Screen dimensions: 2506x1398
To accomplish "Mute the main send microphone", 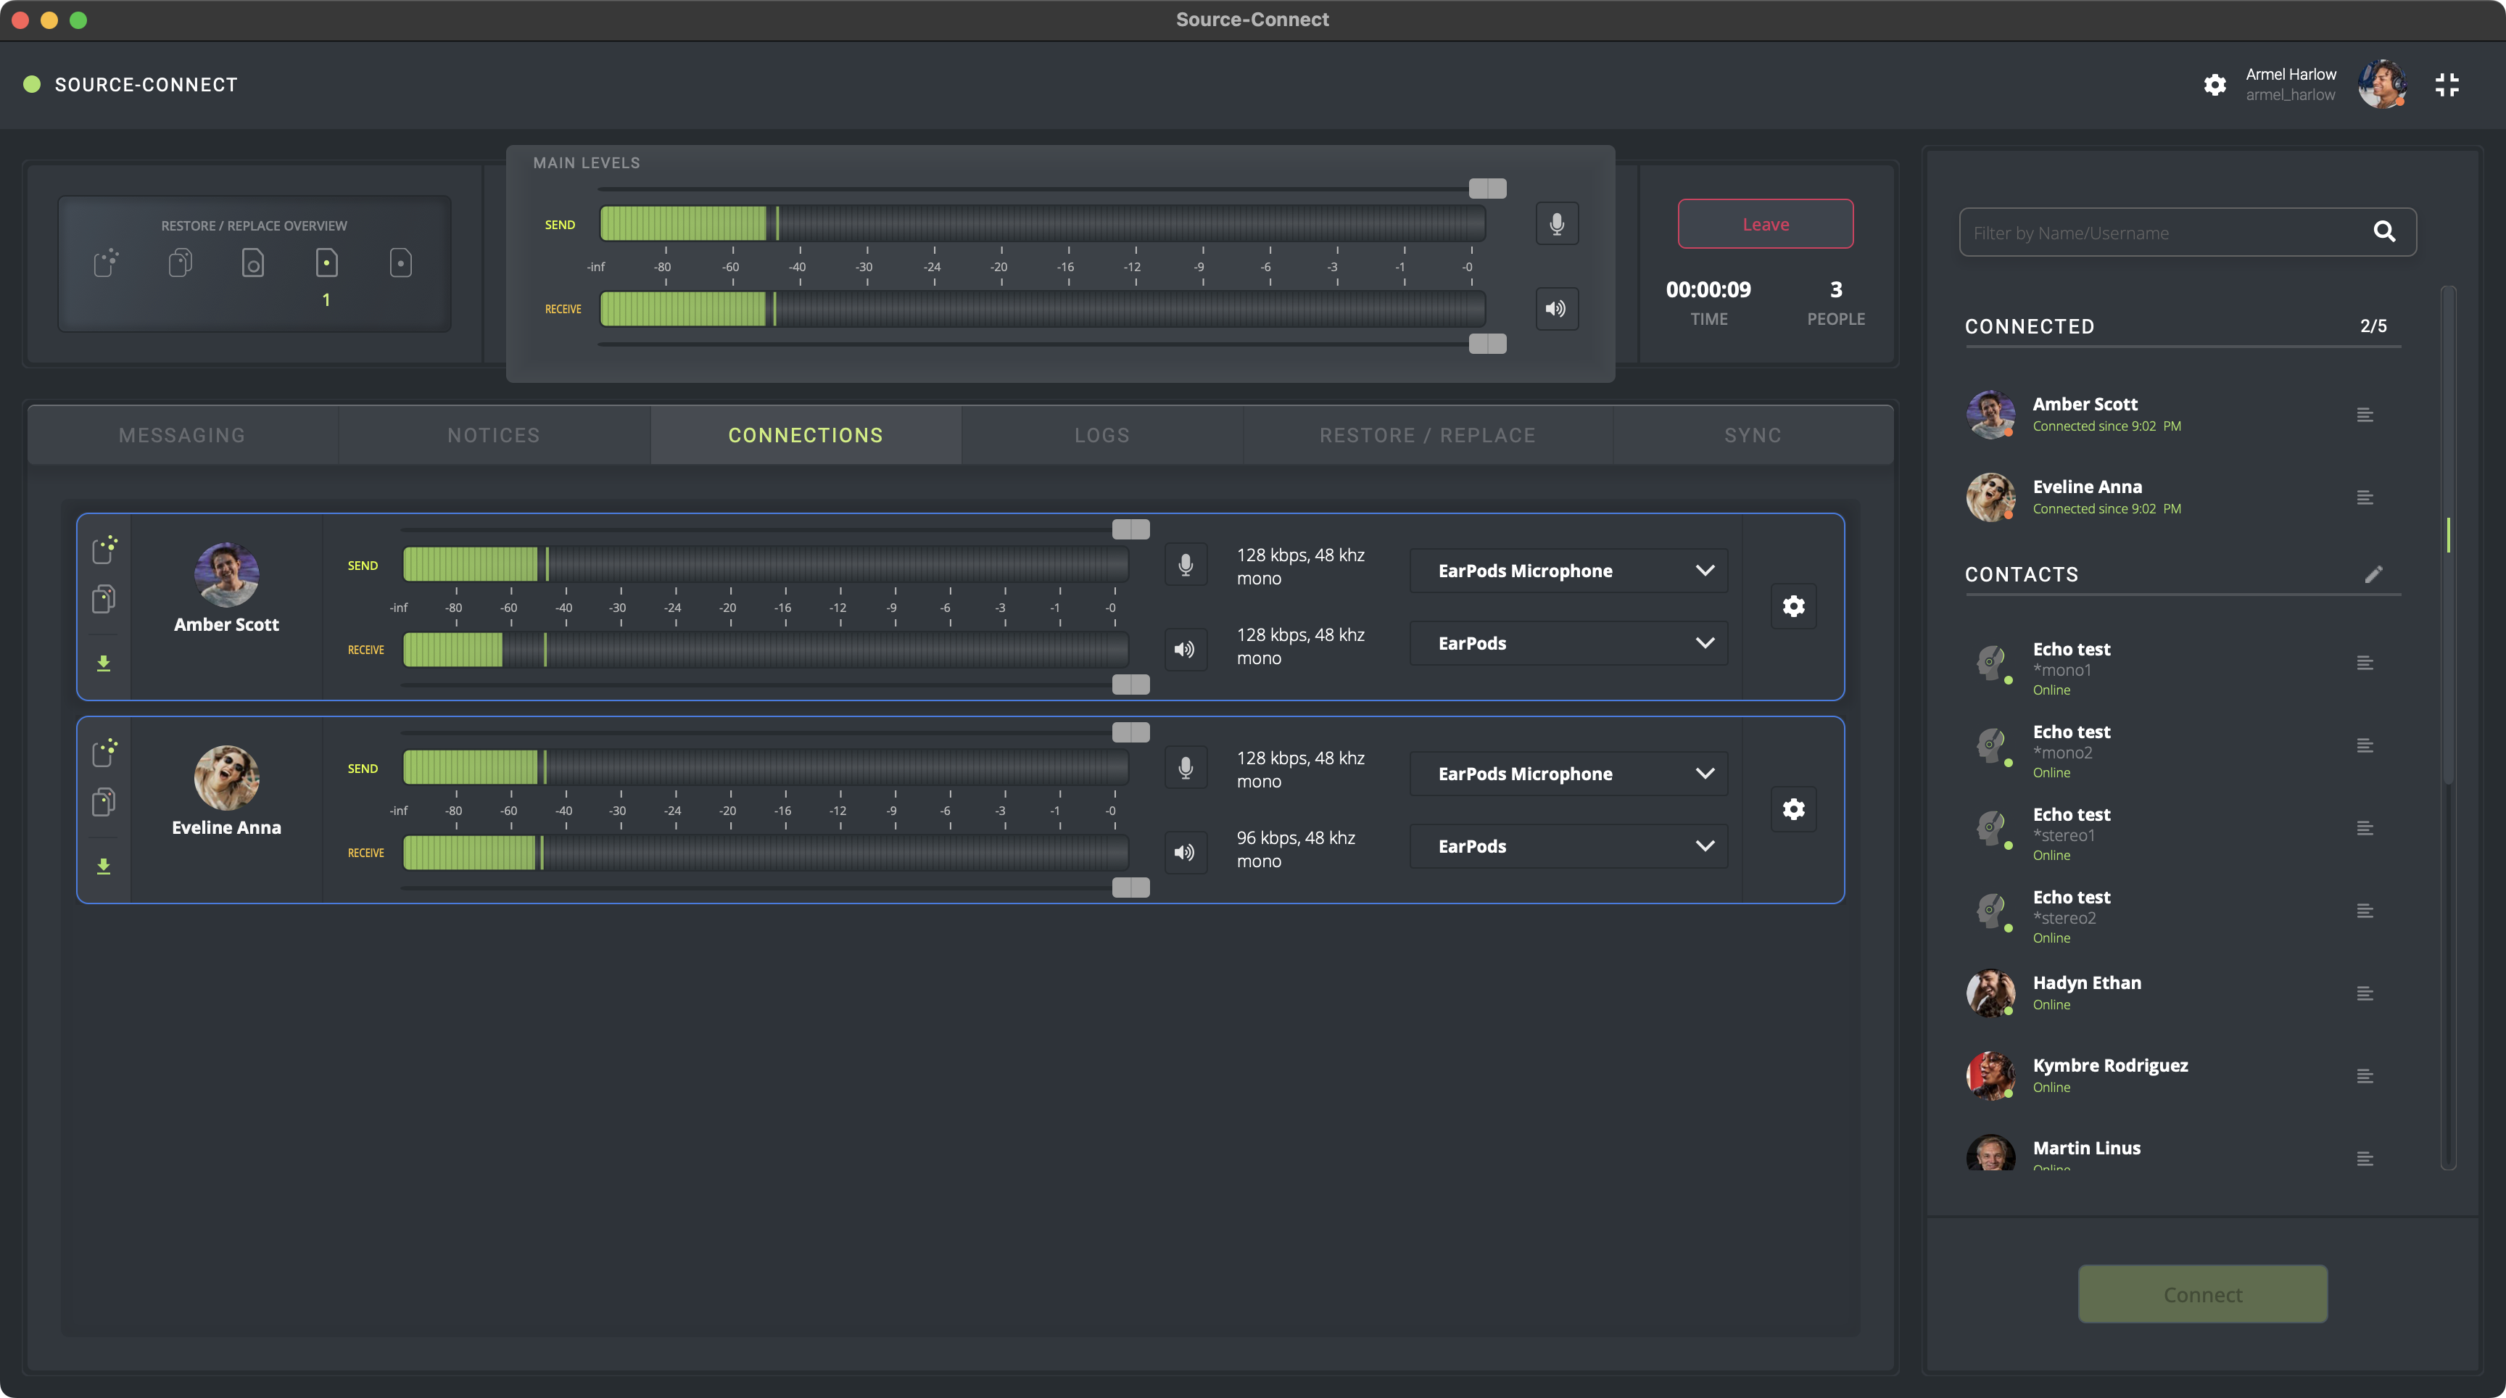I will (x=1557, y=224).
